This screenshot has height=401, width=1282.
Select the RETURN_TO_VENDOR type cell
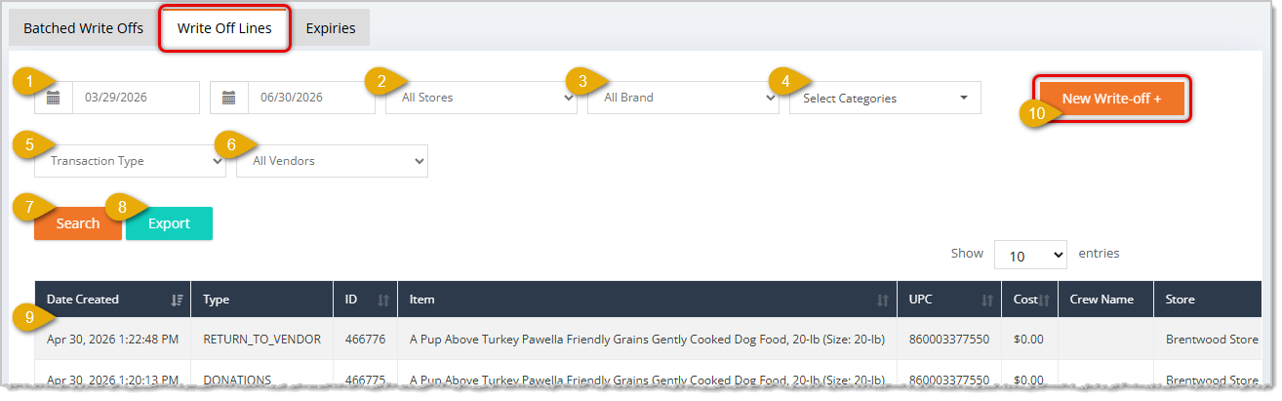(x=260, y=339)
